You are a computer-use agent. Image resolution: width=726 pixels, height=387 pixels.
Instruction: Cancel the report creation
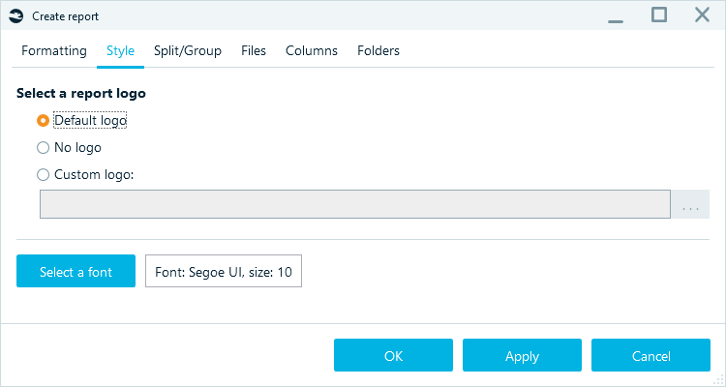point(650,355)
